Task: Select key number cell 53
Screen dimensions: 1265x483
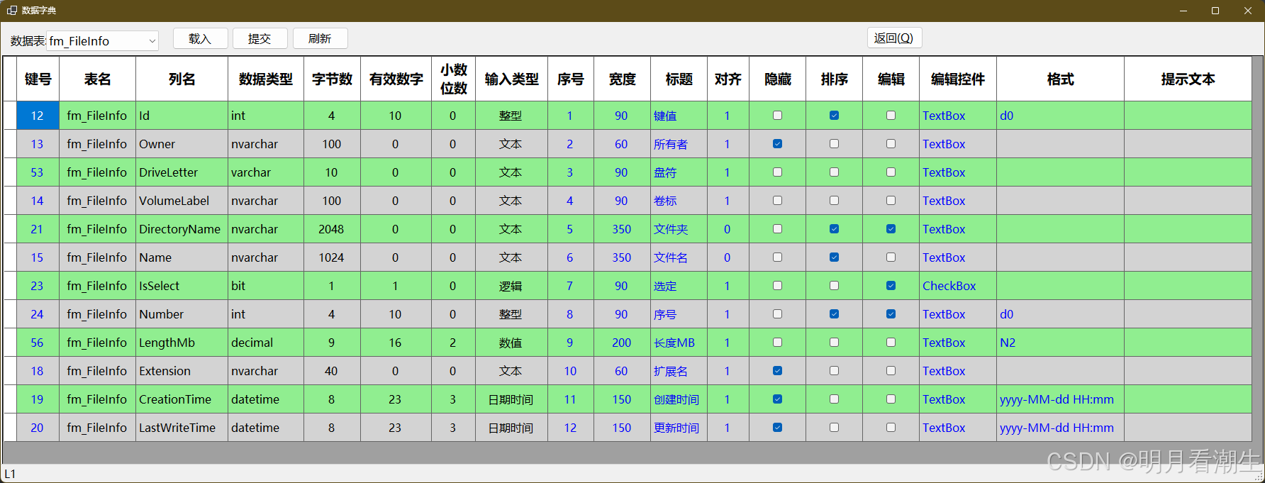Action: pyautogui.click(x=38, y=172)
